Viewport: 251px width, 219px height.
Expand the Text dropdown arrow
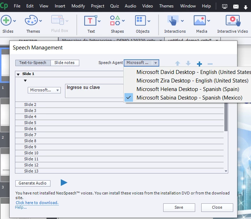click(99, 21)
